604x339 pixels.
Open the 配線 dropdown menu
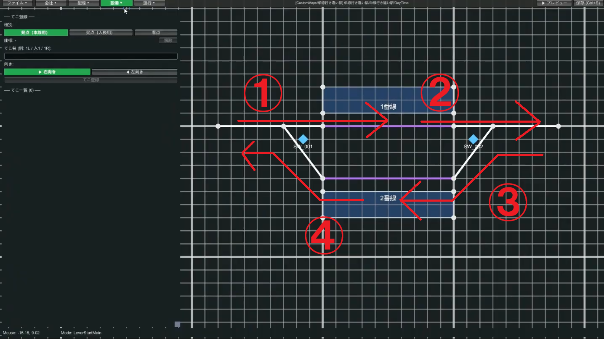(x=83, y=3)
